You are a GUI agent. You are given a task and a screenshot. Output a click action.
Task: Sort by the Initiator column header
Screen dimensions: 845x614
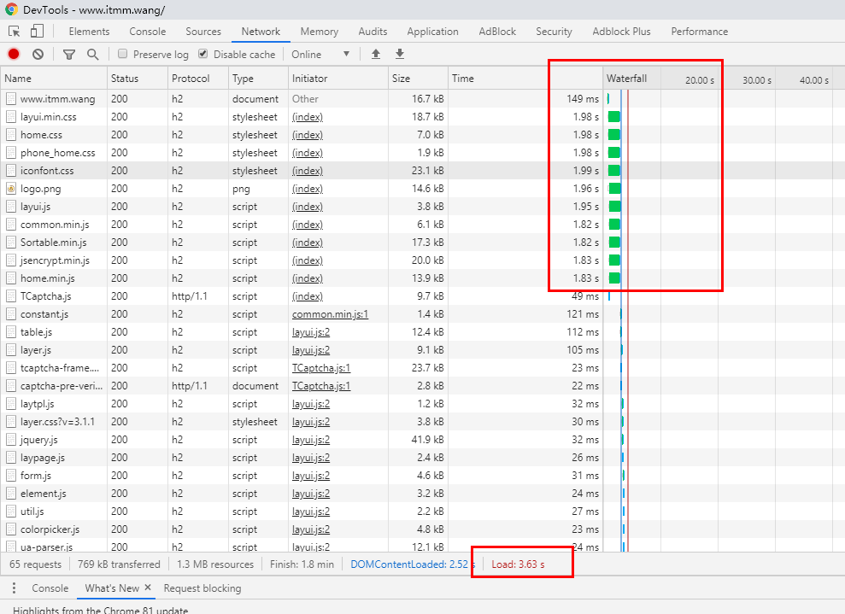(x=338, y=78)
